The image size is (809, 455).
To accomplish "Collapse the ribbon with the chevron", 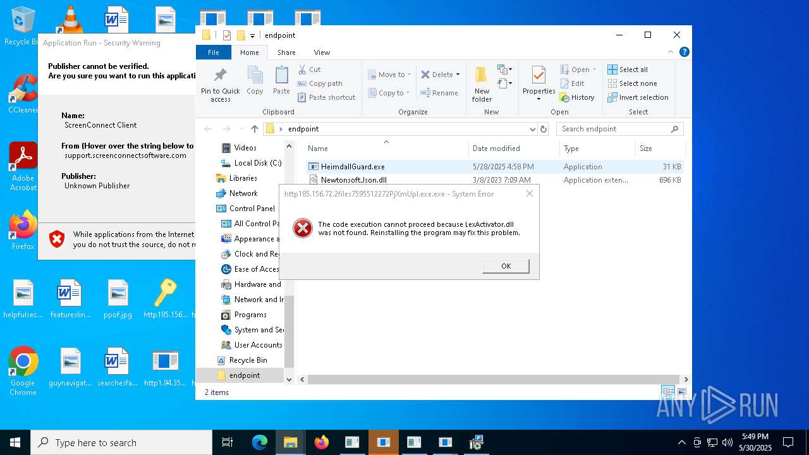I will tap(671, 52).
